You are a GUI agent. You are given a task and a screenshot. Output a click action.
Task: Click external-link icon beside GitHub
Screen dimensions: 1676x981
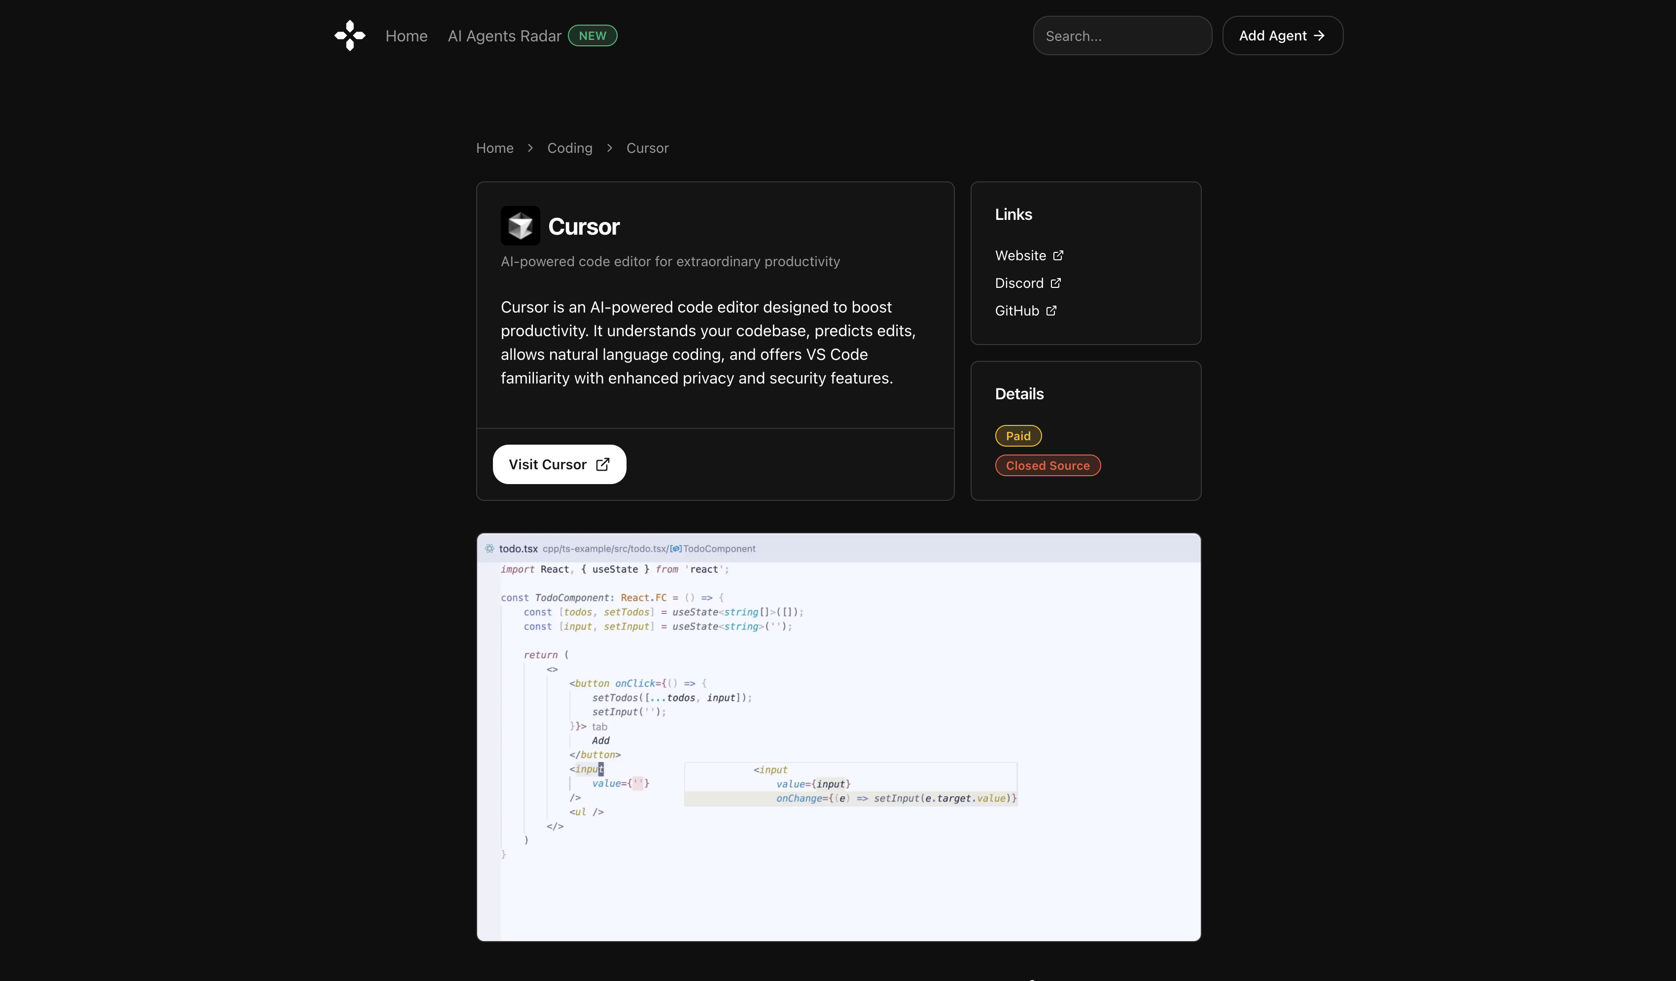click(x=1051, y=311)
